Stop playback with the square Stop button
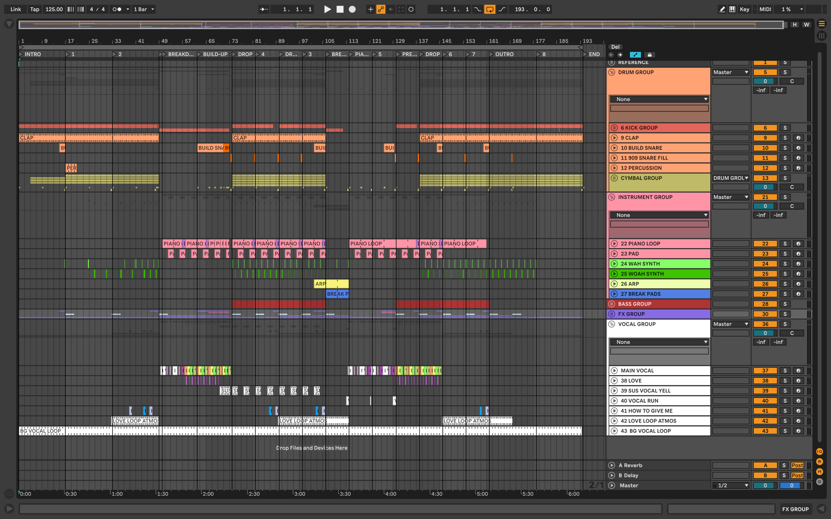This screenshot has width=831, height=519. click(340, 9)
